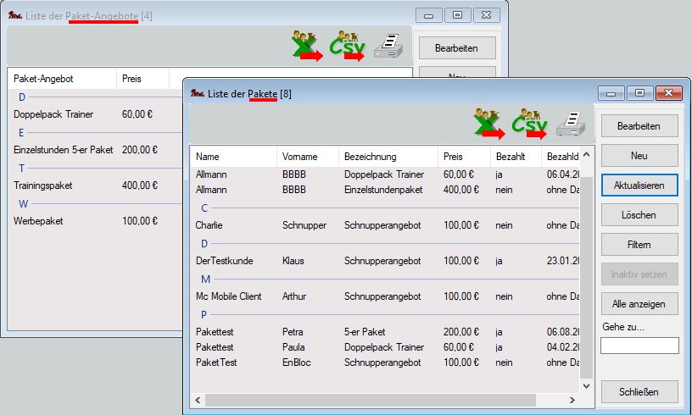The image size is (692, 415).
Task: Close the list with Schließen button
Action: point(639,391)
